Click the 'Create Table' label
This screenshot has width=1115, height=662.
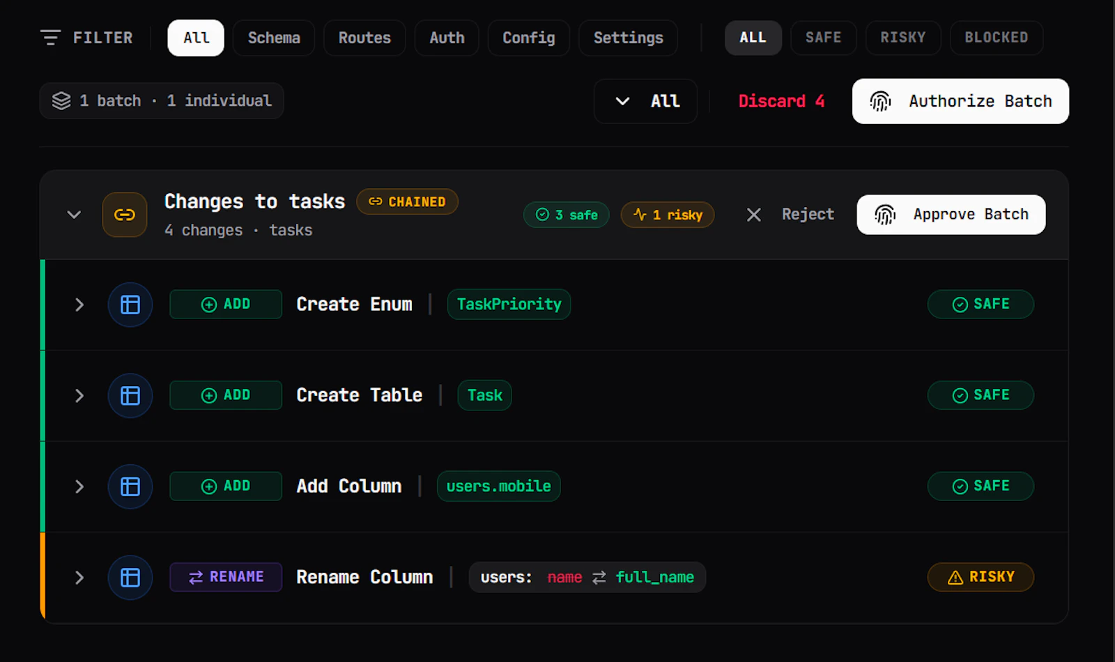click(360, 396)
